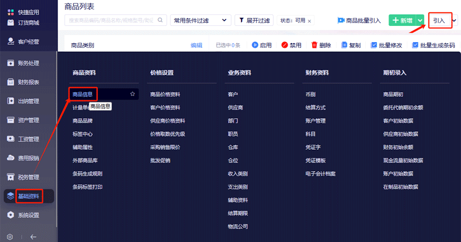The image size is (461, 242).
Task: Favorite 商品信息 with the star icon
Action: [x=133, y=94]
